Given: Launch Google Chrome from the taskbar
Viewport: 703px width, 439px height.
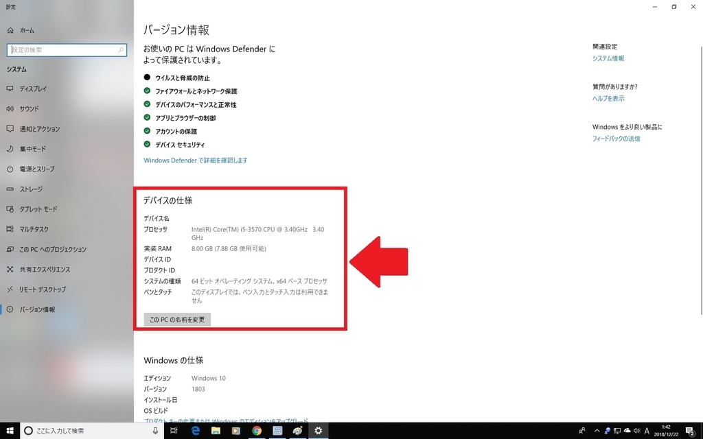Looking at the screenshot, I should [257, 431].
